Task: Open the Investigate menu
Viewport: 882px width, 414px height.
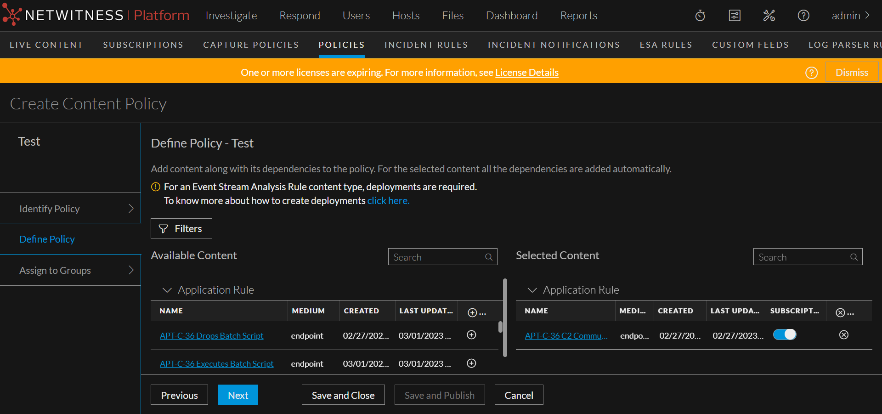Action: [x=231, y=16]
